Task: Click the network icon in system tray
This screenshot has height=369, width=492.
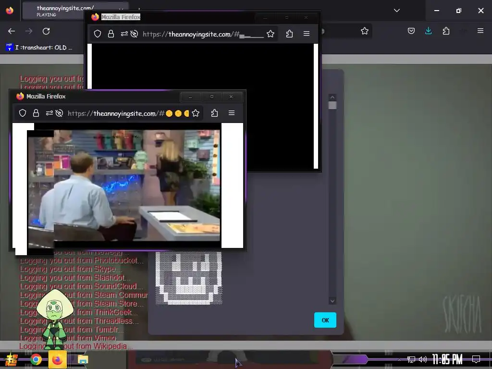Action: pos(411,359)
